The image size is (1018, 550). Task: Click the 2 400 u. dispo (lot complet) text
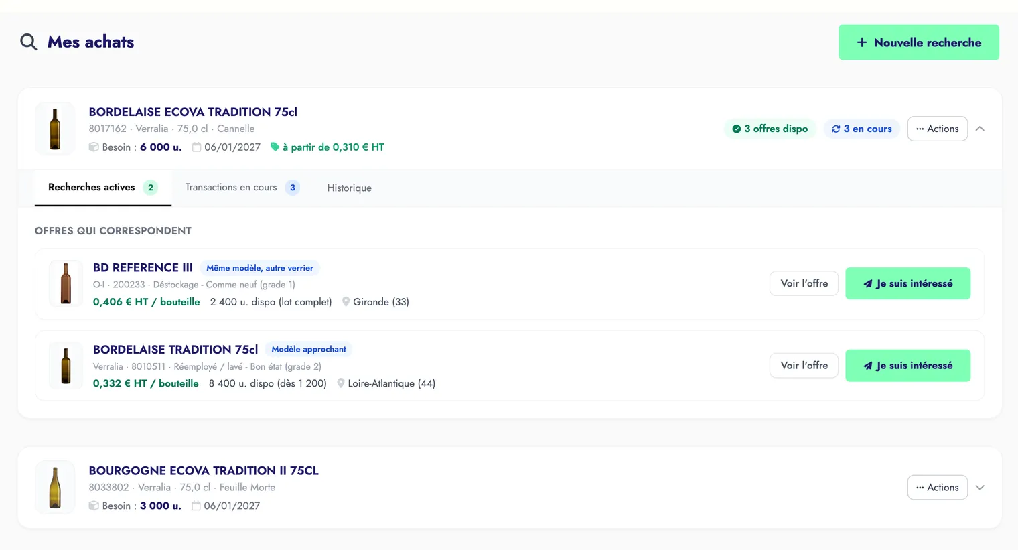(271, 302)
